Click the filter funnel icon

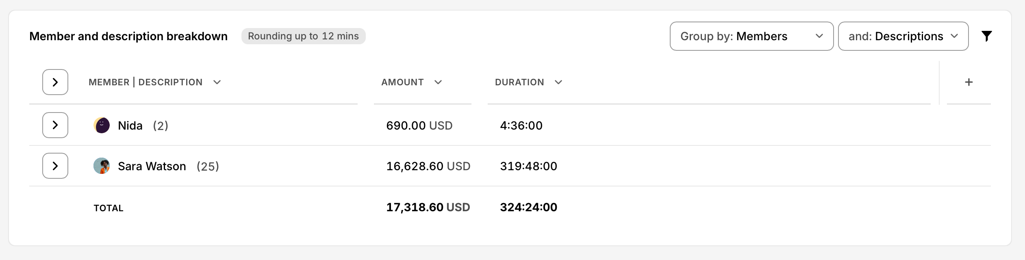click(986, 36)
